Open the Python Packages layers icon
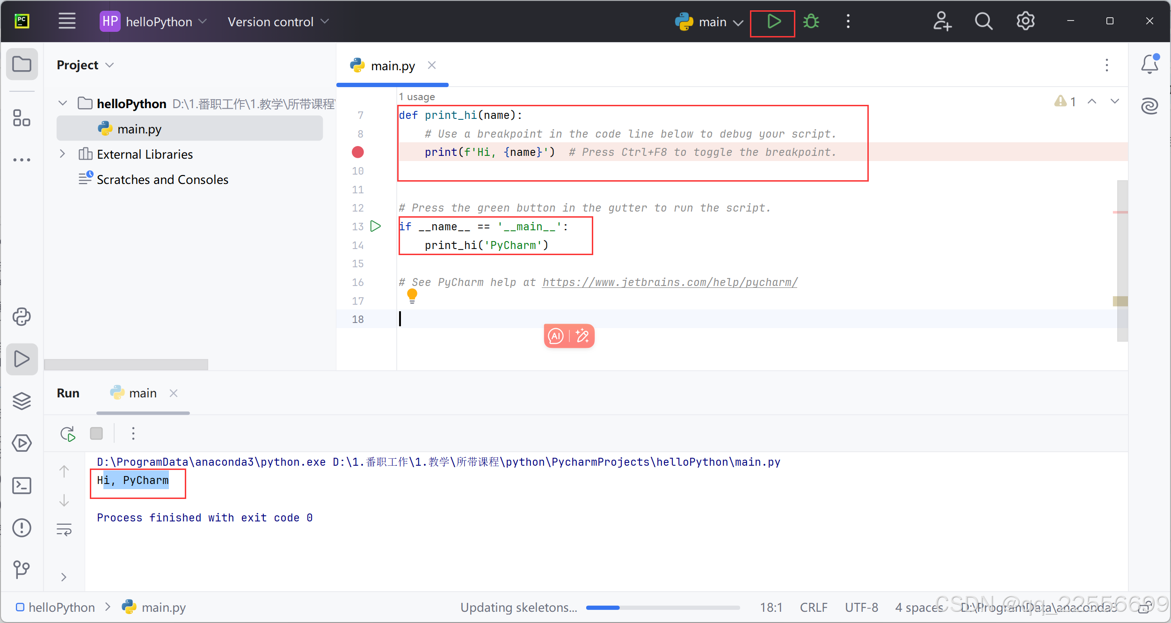This screenshot has width=1171, height=623. coord(22,401)
